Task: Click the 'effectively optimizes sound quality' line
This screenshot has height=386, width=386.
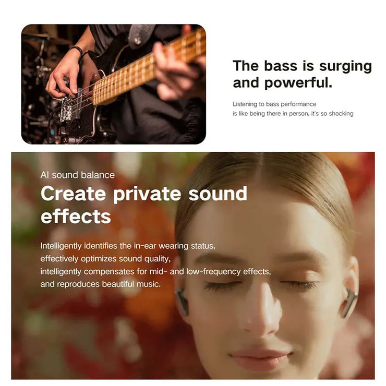Action: coord(105,259)
